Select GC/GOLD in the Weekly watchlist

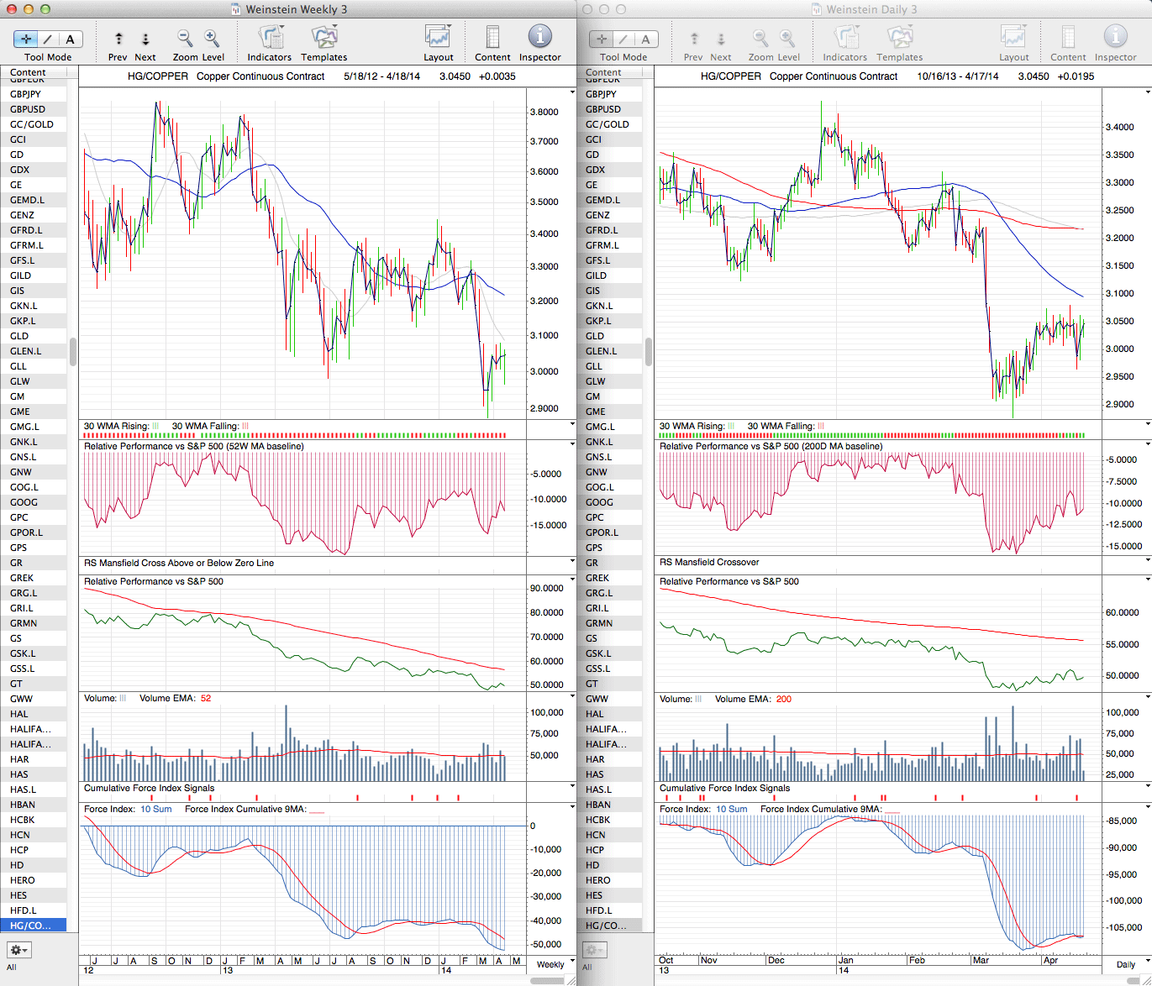pos(32,124)
